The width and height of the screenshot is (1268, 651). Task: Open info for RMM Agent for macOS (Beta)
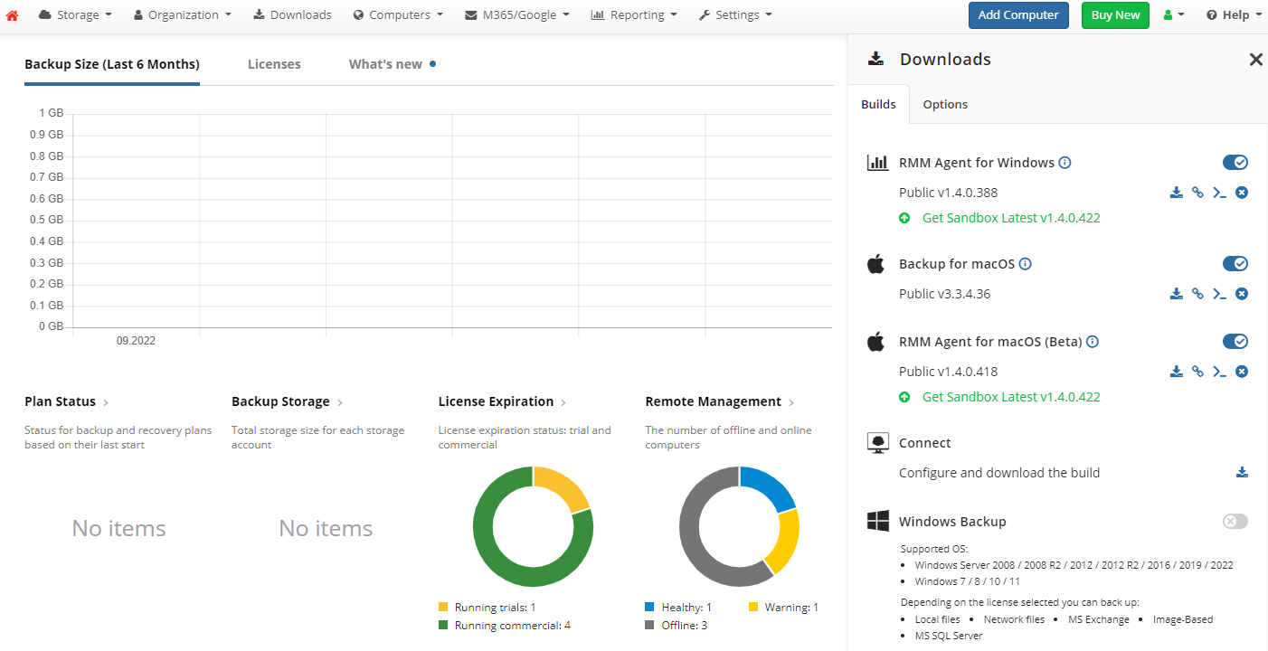point(1092,342)
